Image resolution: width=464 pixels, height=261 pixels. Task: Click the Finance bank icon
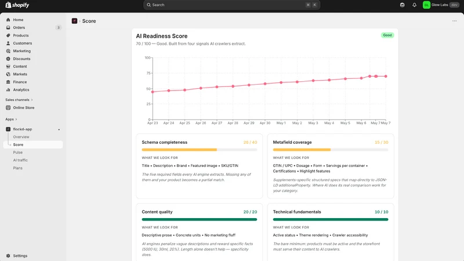8,82
